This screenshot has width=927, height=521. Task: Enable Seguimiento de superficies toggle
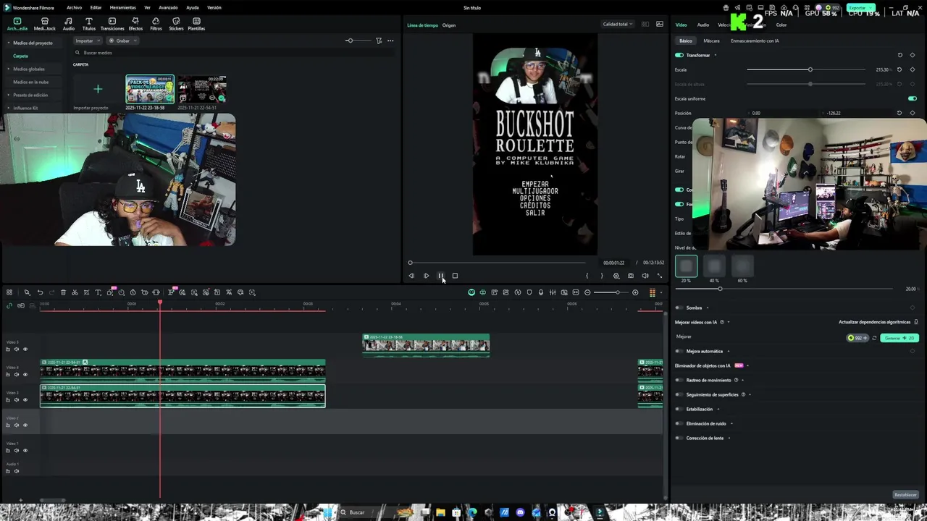coord(679,394)
